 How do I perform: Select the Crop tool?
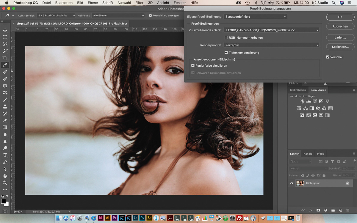pyautogui.click(x=5, y=58)
